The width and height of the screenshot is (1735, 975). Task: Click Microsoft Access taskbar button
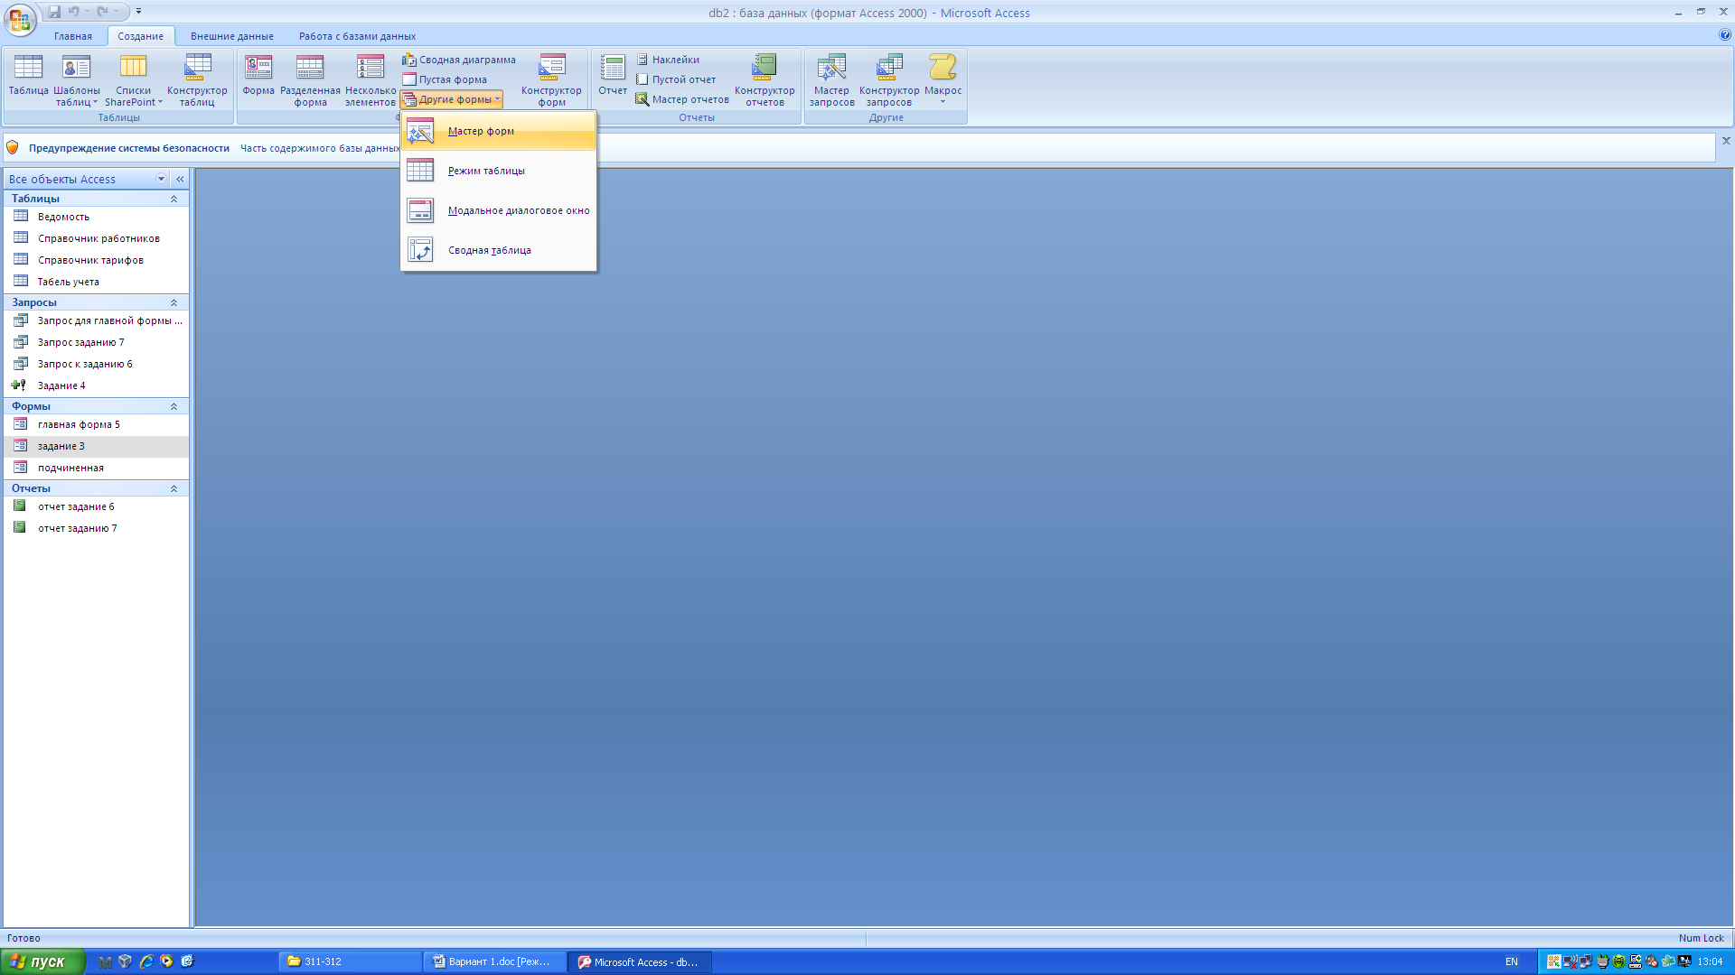click(640, 961)
